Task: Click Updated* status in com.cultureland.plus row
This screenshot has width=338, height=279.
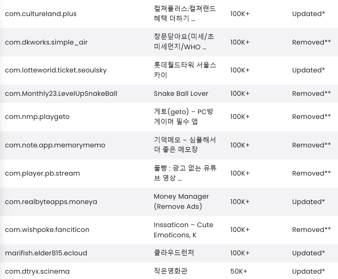Action: coord(308,14)
